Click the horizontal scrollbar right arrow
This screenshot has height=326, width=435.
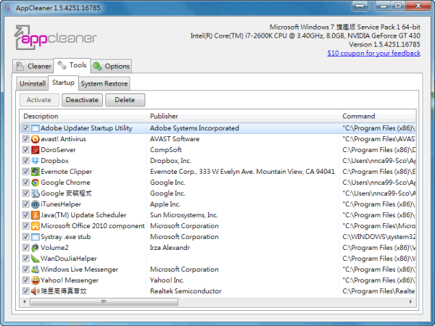click(x=411, y=301)
